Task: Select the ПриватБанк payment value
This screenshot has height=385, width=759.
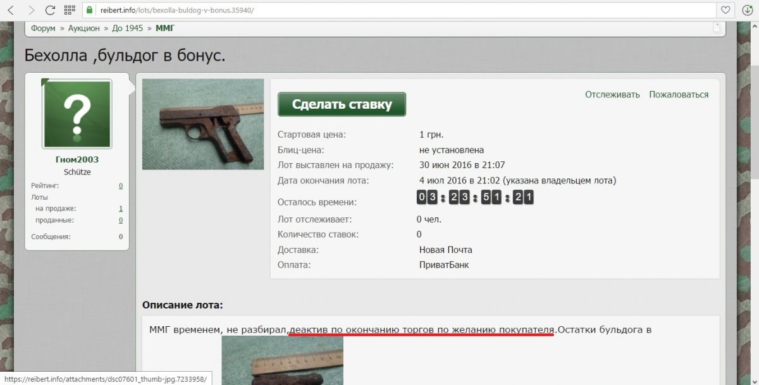Action: click(444, 265)
